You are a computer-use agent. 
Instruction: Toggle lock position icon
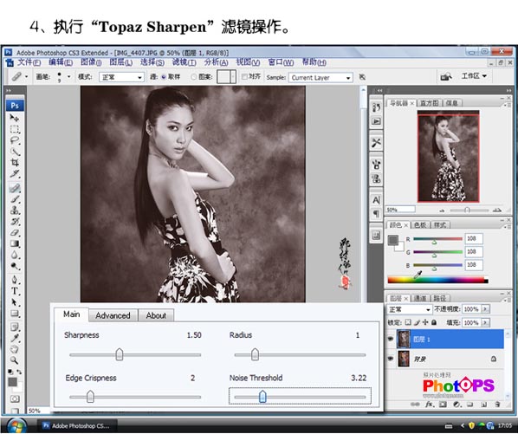(x=425, y=322)
